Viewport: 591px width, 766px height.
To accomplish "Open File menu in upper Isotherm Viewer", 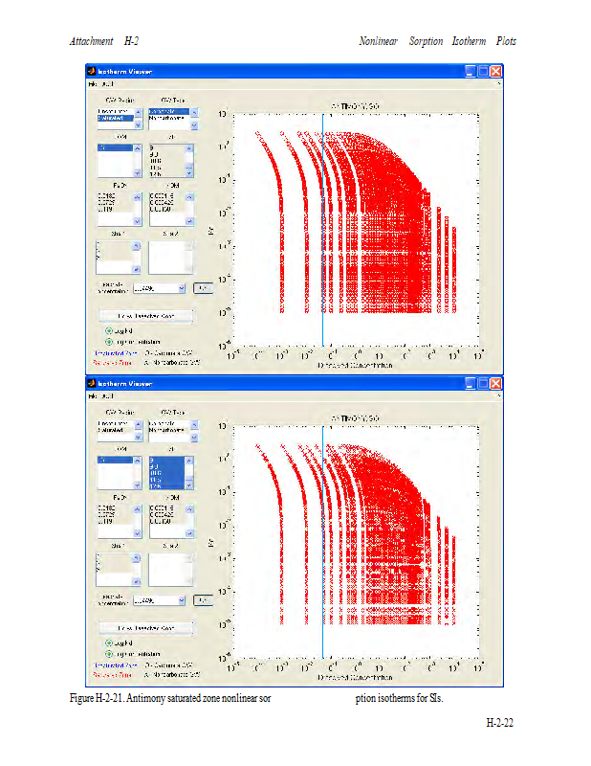I will [x=94, y=84].
